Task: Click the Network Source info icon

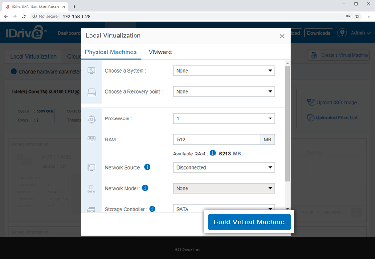Action: click(x=147, y=167)
